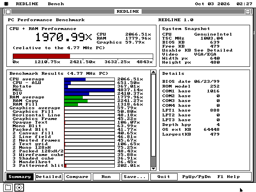Viewport: 256px width, 192px height.
Task: Click the scroll down arrow in Benchmark Results
Action: (153, 168)
